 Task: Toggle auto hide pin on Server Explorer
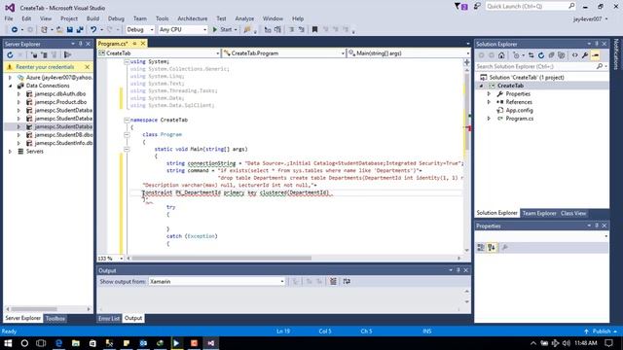pyautogui.click(x=80, y=44)
